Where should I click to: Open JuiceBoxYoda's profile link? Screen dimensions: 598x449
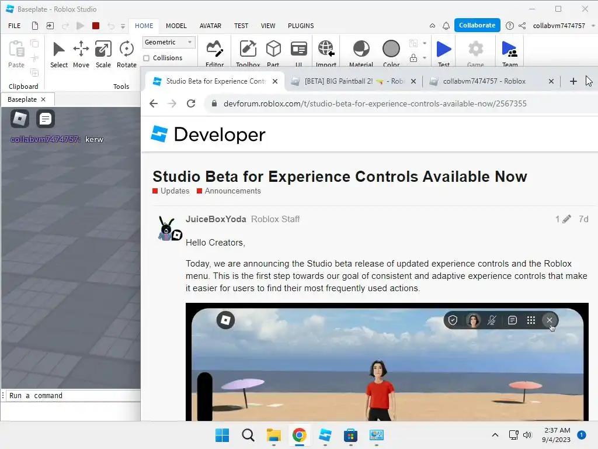pos(216,219)
